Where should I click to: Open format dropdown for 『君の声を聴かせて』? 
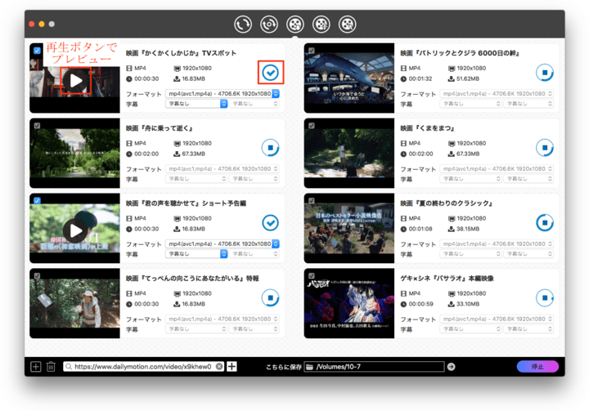tap(223, 244)
